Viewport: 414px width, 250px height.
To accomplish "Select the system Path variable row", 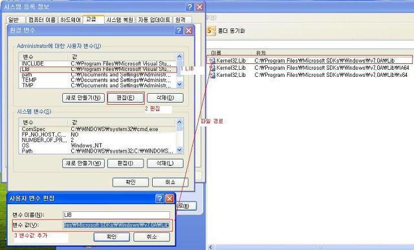I will coord(97,151).
